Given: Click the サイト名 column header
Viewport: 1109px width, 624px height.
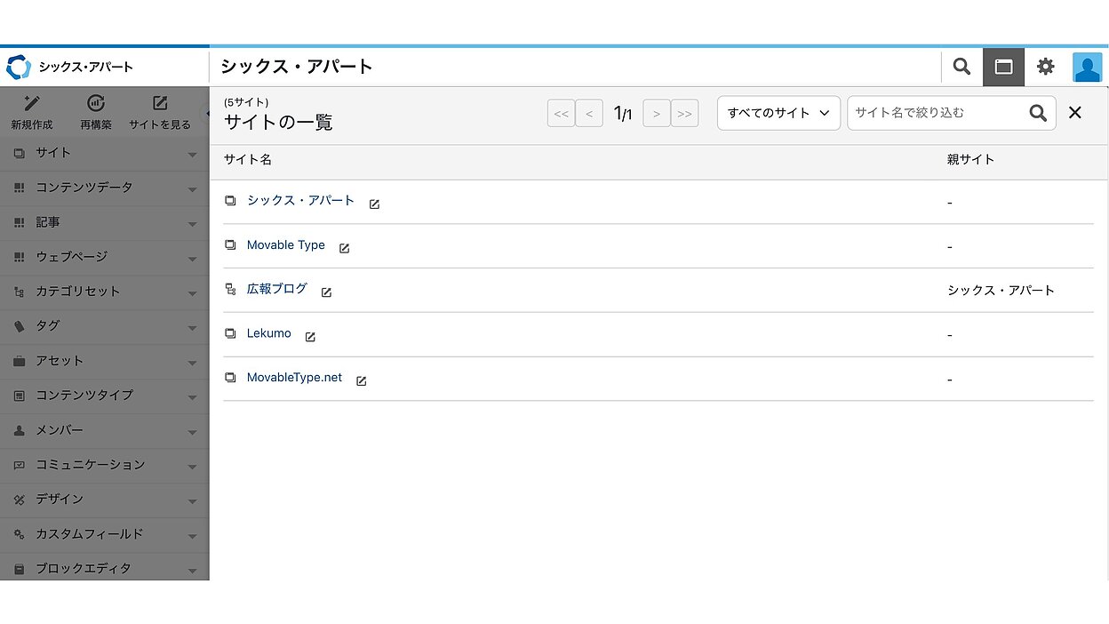Looking at the screenshot, I should pos(248,160).
